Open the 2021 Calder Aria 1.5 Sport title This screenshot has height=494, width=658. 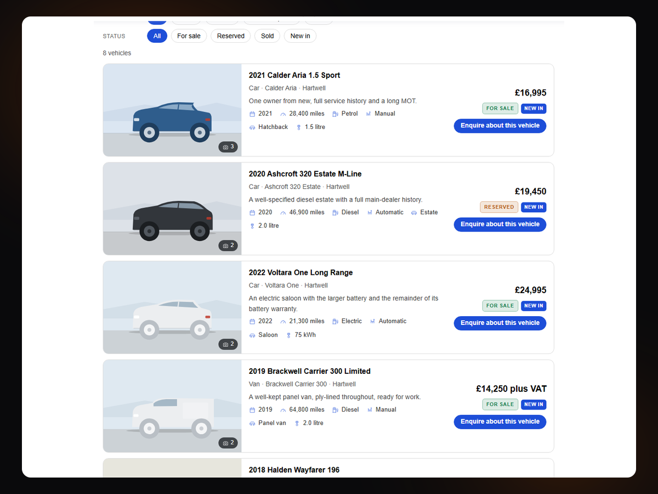[x=294, y=75]
